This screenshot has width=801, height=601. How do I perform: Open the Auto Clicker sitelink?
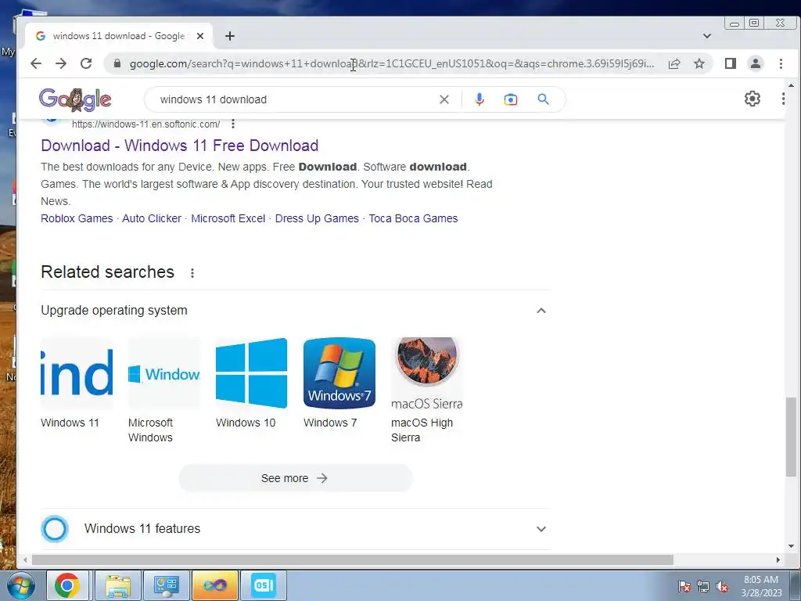click(x=152, y=219)
